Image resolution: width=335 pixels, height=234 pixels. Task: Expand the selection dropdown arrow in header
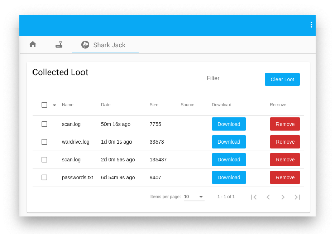54,105
